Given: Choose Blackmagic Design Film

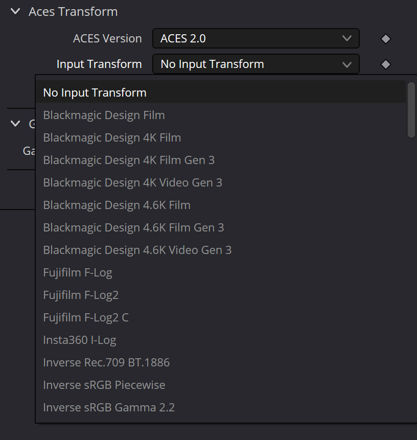Looking at the screenshot, I should tap(221, 115).
